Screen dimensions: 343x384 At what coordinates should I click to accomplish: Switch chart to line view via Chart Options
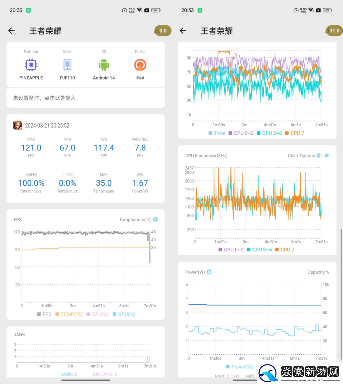[x=319, y=155]
